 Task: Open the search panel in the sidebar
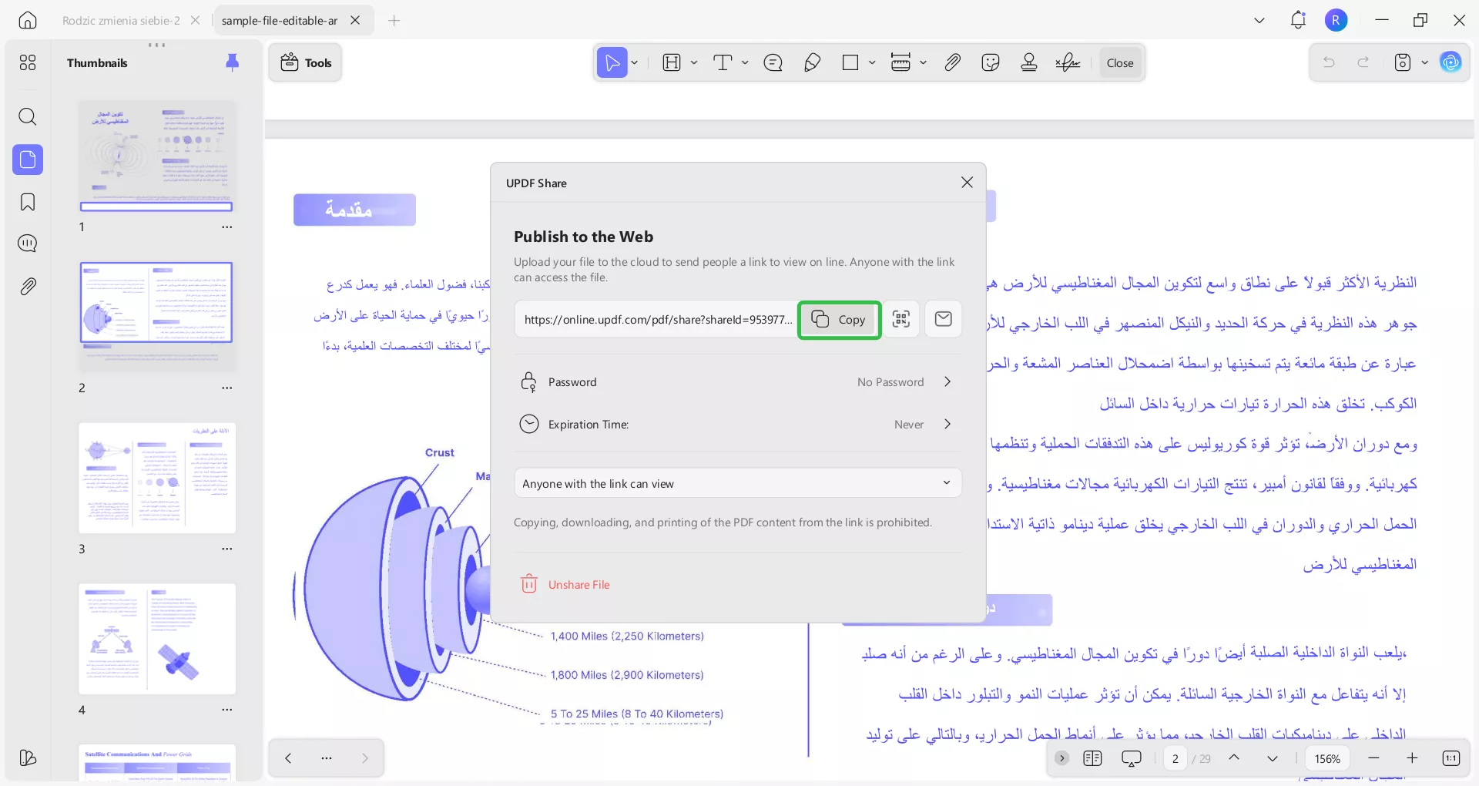pyautogui.click(x=28, y=116)
